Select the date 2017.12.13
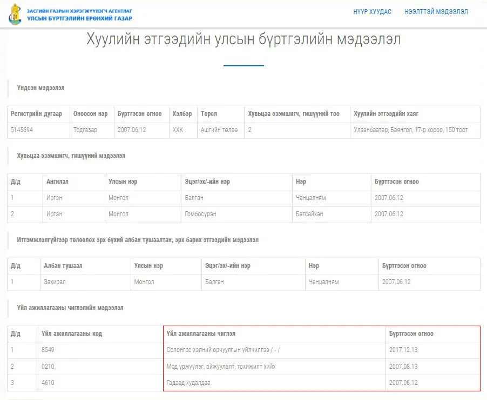The image size is (487, 400). [x=403, y=350]
